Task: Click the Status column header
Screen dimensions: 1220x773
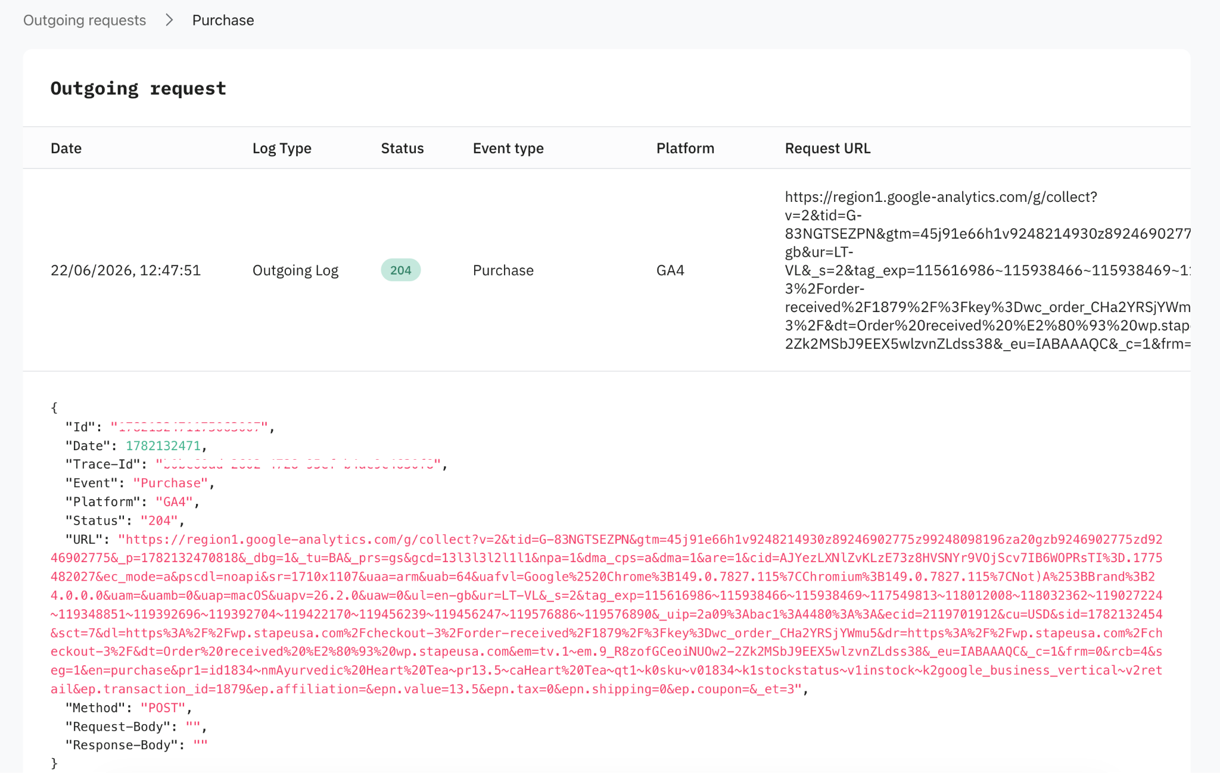Action: (402, 148)
